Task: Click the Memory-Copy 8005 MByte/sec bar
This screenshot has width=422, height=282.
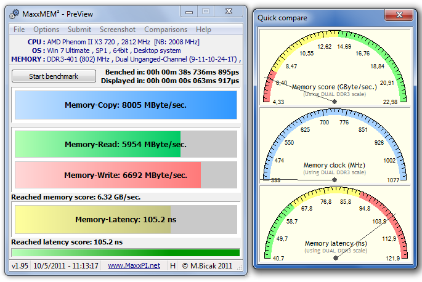Action: point(126,105)
